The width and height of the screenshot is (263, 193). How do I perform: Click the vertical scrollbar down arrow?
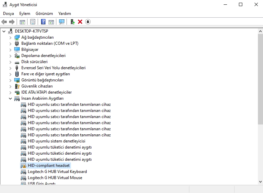260,182
